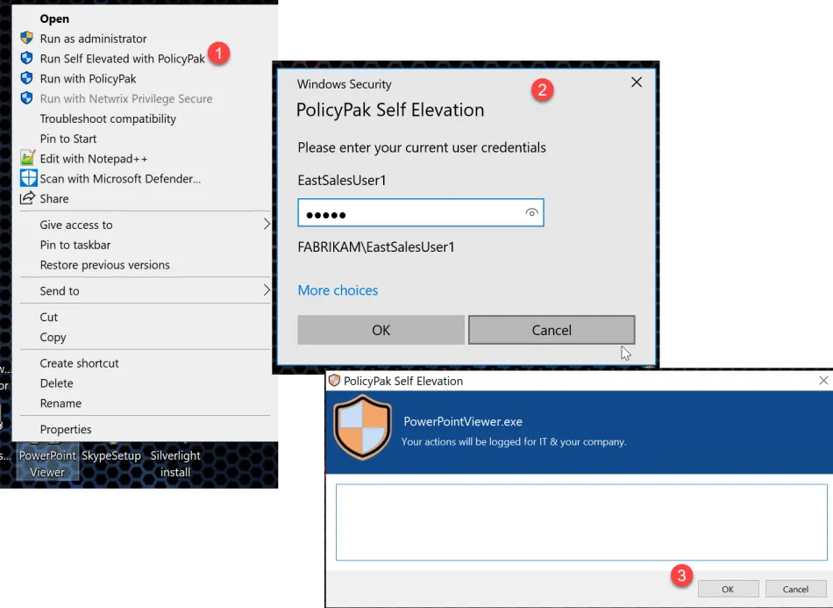The height and width of the screenshot is (608, 833).
Task: Click the shield icon beside Run as administrator
Action: point(26,39)
